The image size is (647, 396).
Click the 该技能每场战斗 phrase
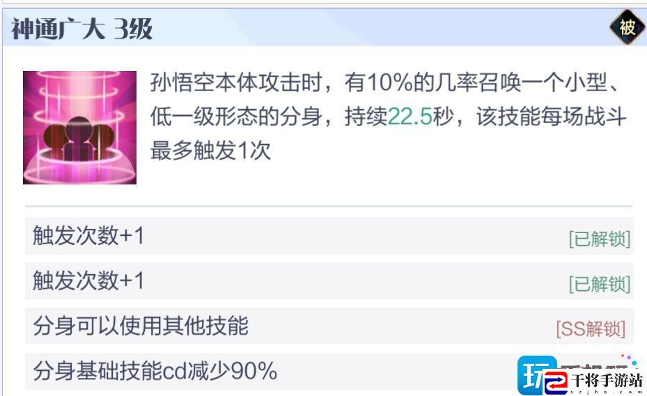[552, 116]
